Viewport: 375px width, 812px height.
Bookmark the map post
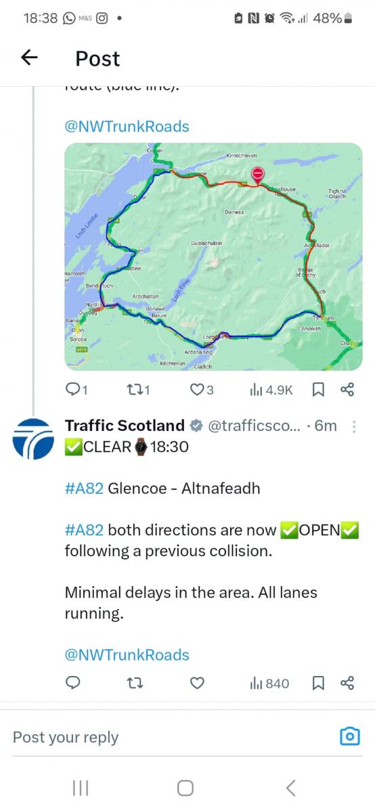318,389
